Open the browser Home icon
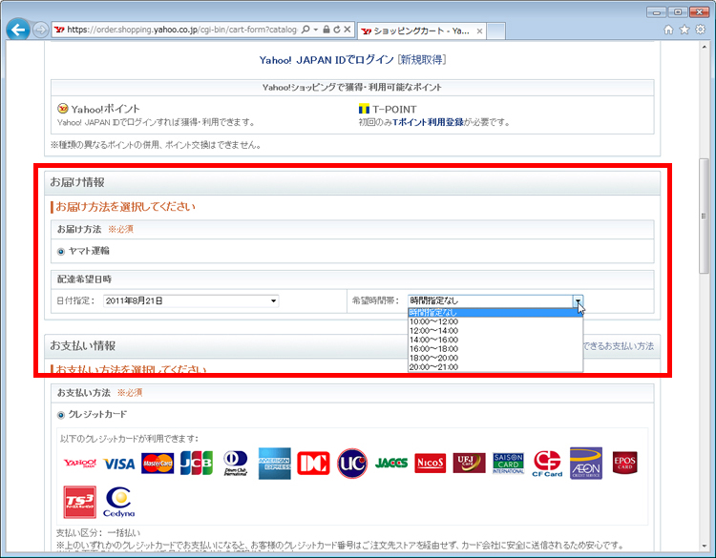716x558 pixels. (668, 30)
